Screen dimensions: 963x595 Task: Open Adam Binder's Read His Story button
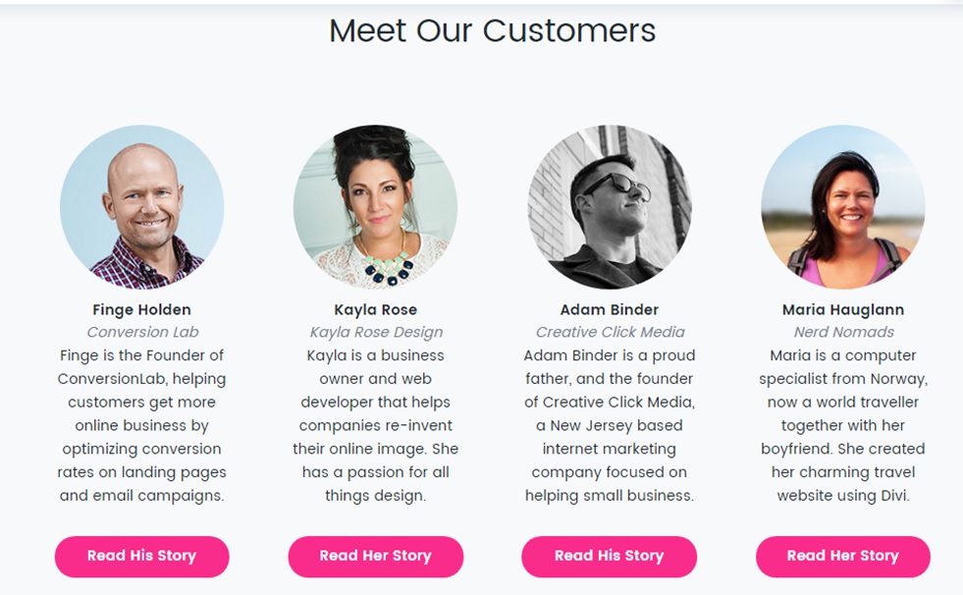[610, 557]
